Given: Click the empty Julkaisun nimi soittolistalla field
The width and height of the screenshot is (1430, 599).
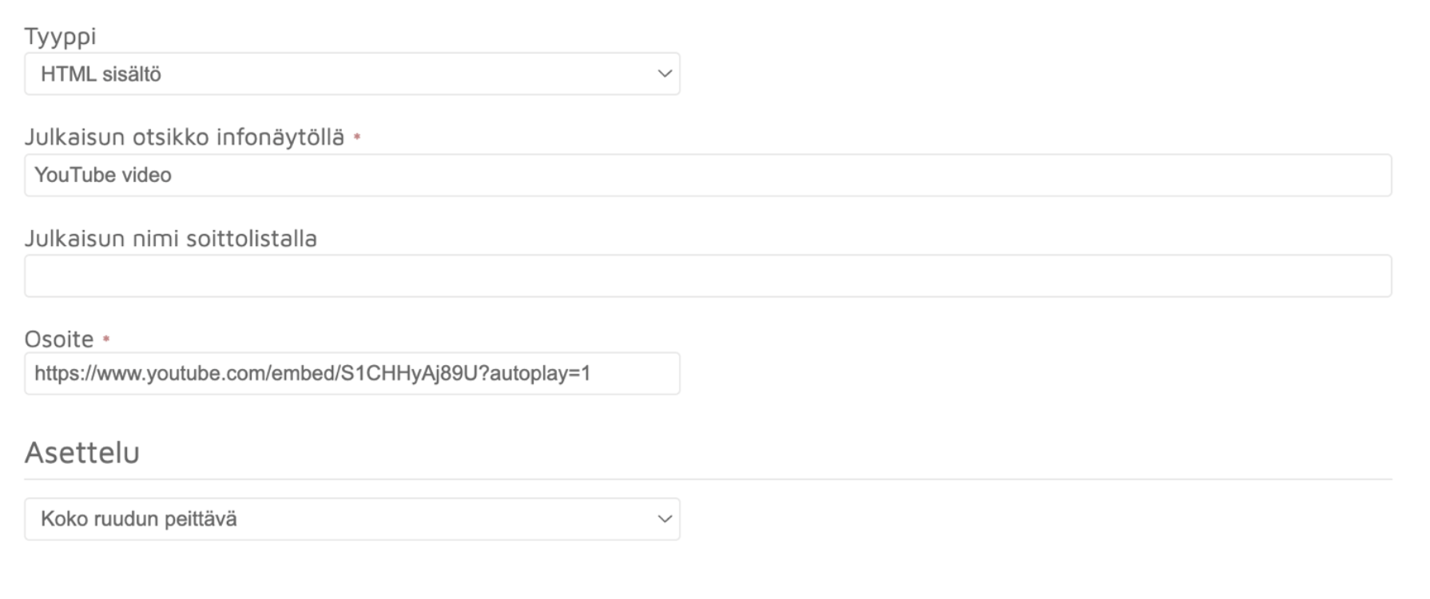Looking at the screenshot, I should pos(708,276).
